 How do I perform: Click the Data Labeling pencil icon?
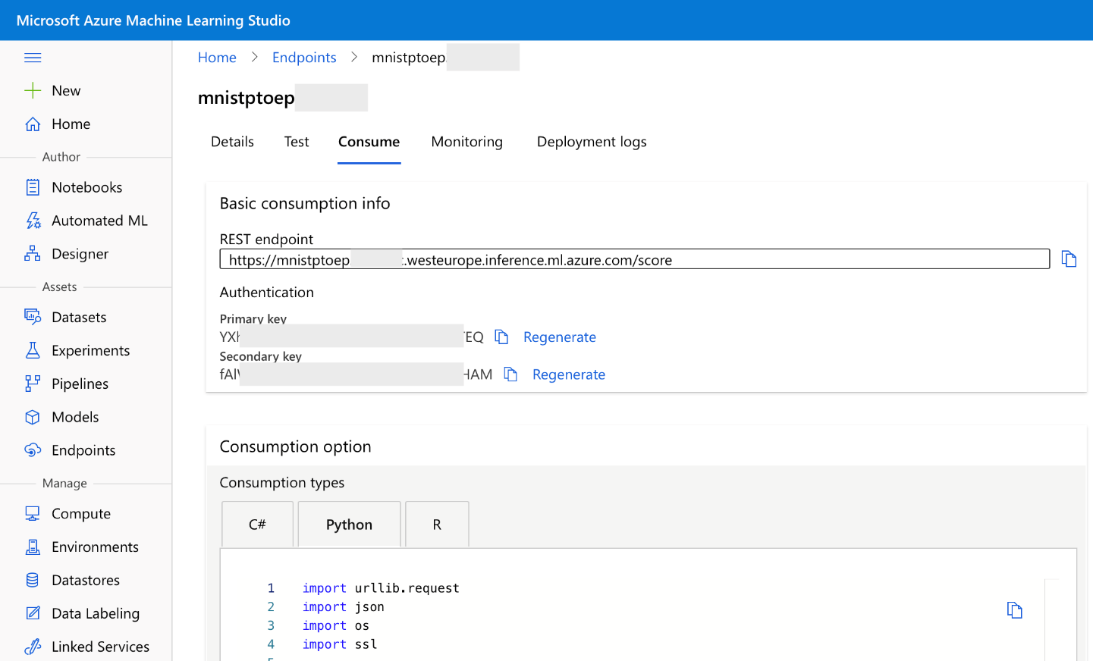(x=33, y=613)
